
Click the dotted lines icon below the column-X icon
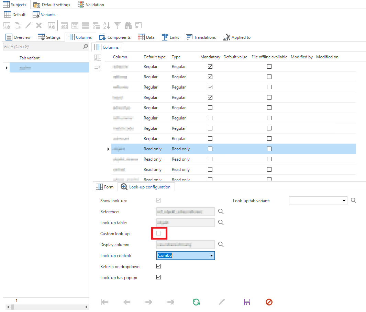(x=98, y=68)
